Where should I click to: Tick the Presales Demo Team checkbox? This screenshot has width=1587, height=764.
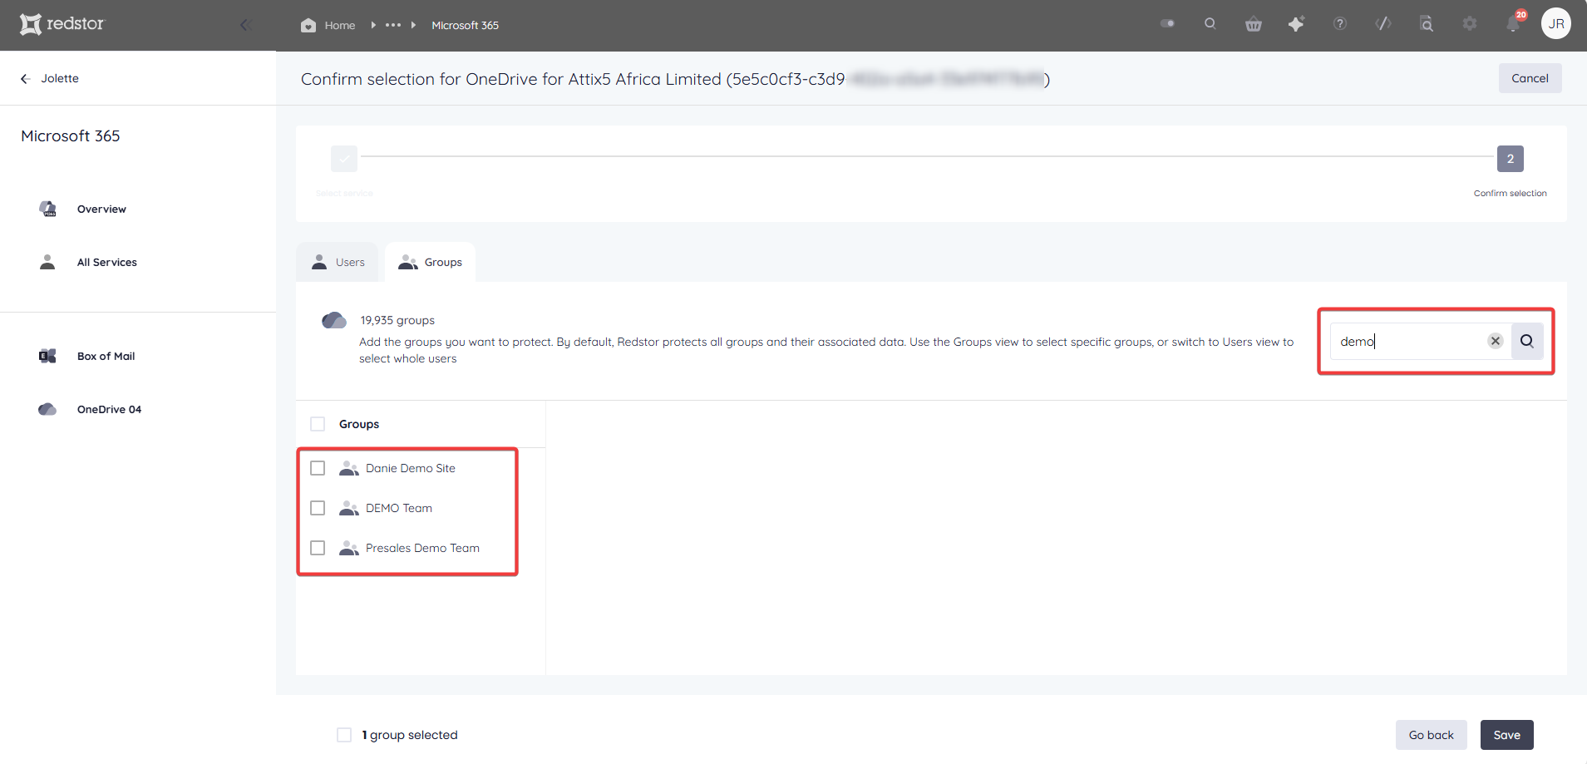[318, 548]
